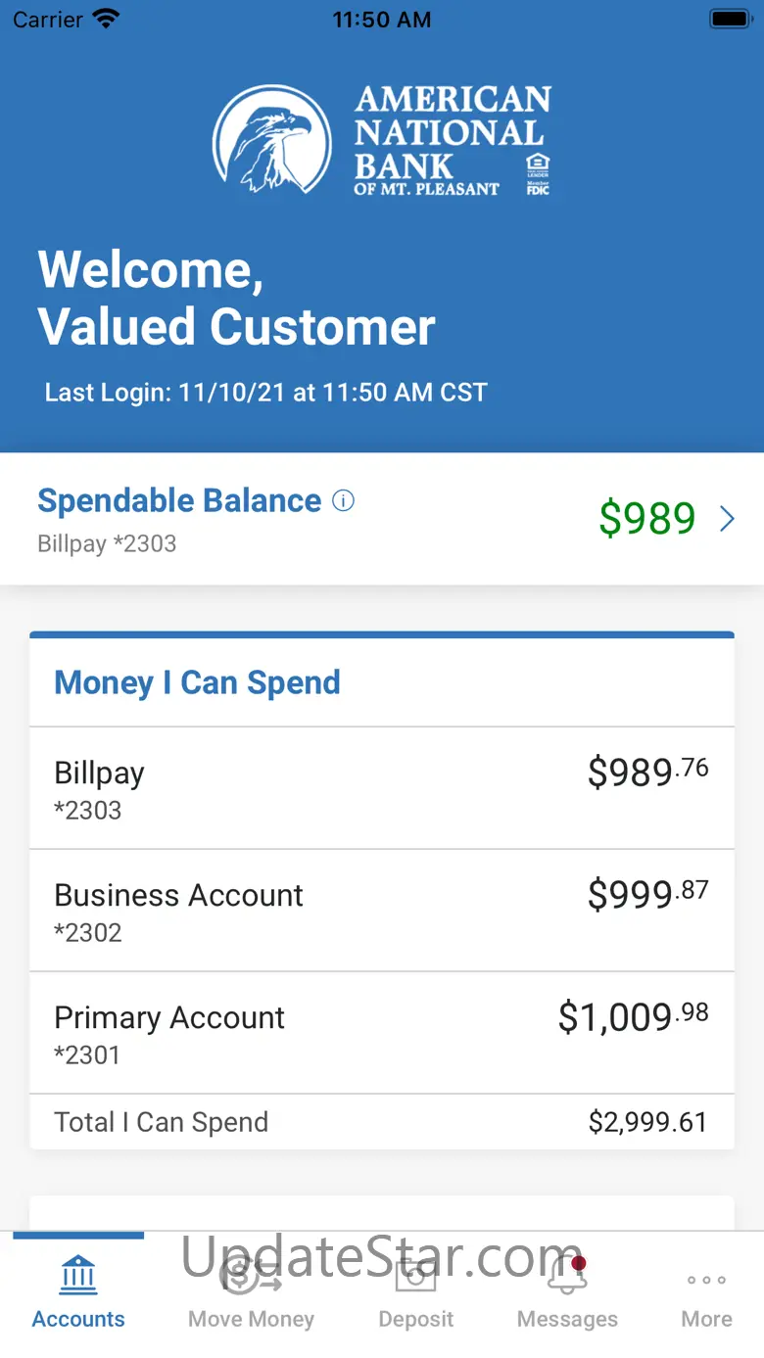Open the Messages bell icon
This screenshot has height=1358, width=764.
(x=567, y=1274)
